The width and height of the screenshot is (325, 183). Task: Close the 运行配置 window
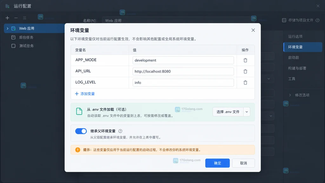[318, 6]
